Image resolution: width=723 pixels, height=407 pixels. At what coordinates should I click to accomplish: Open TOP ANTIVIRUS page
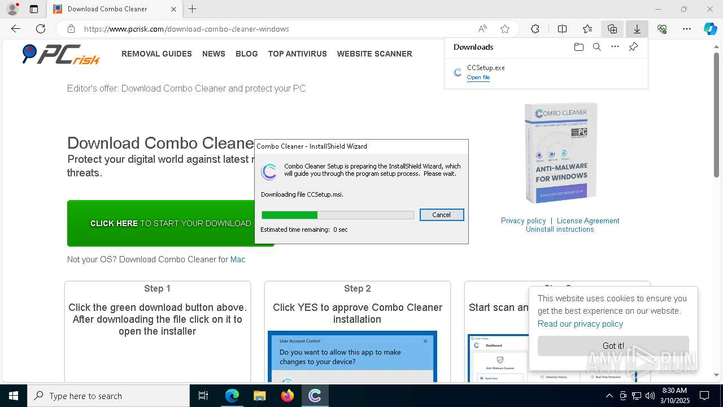297,54
